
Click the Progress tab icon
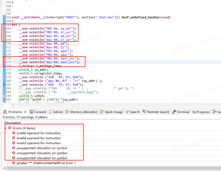(x=194, y=112)
